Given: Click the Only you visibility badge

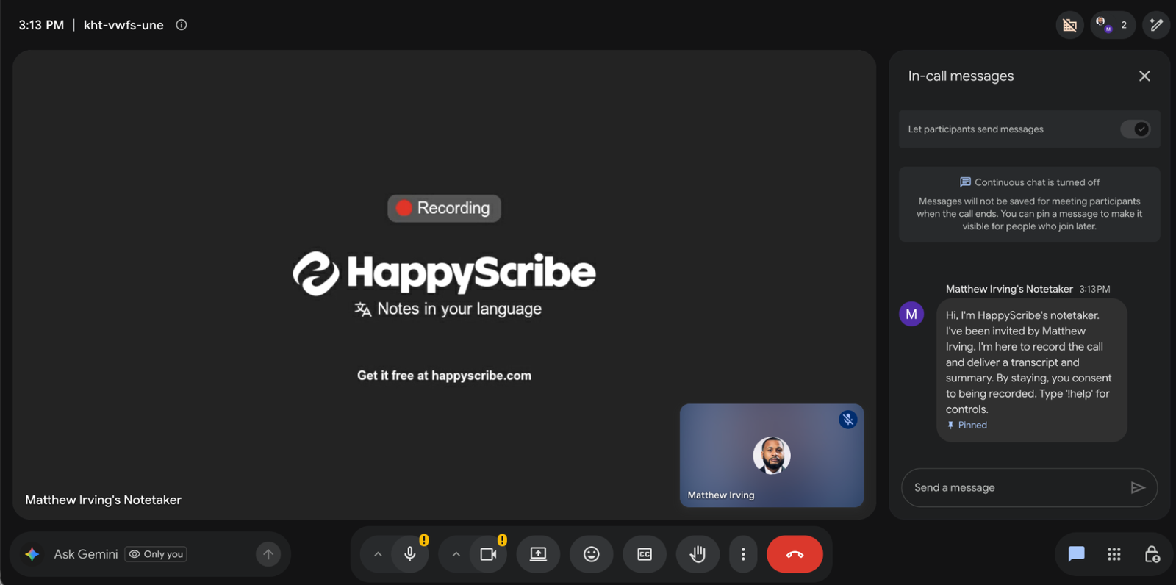Looking at the screenshot, I should click(156, 554).
